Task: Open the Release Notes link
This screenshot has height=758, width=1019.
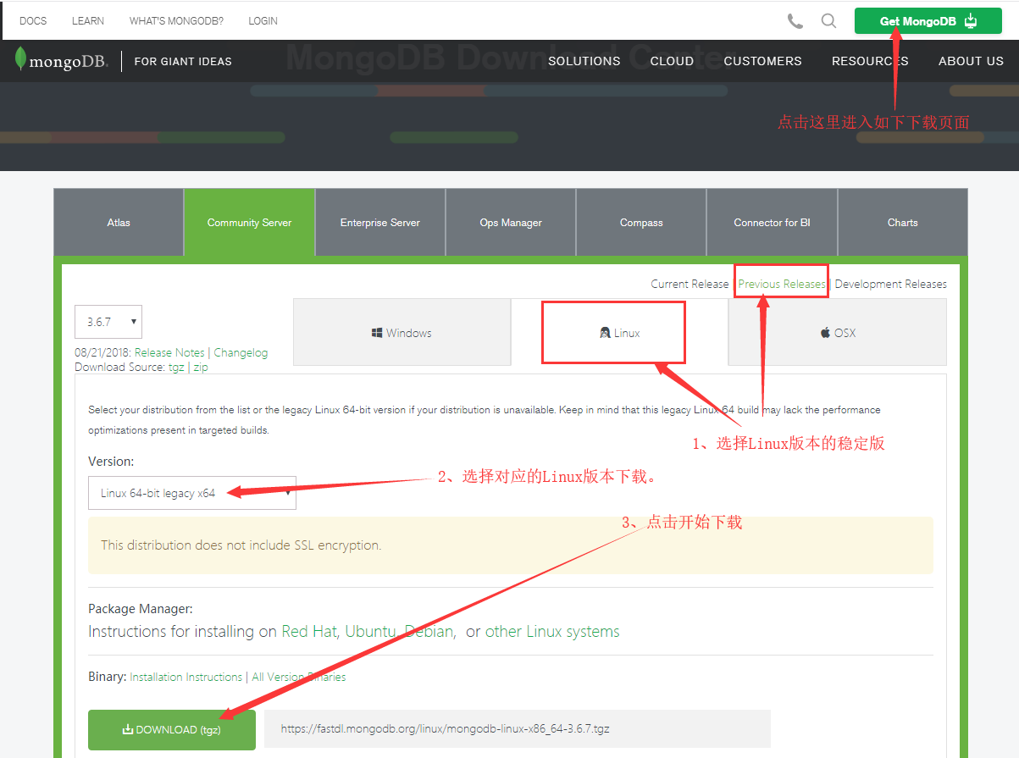Action: pyautogui.click(x=169, y=352)
